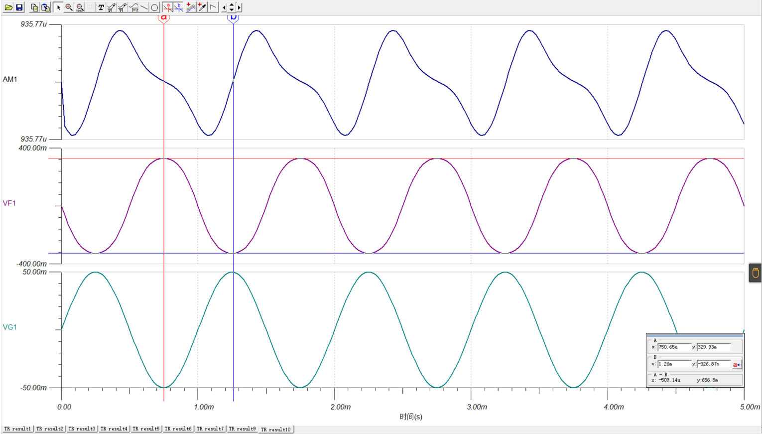The image size is (762, 434).
Task: Click the add curve icon
Action: 191,7
